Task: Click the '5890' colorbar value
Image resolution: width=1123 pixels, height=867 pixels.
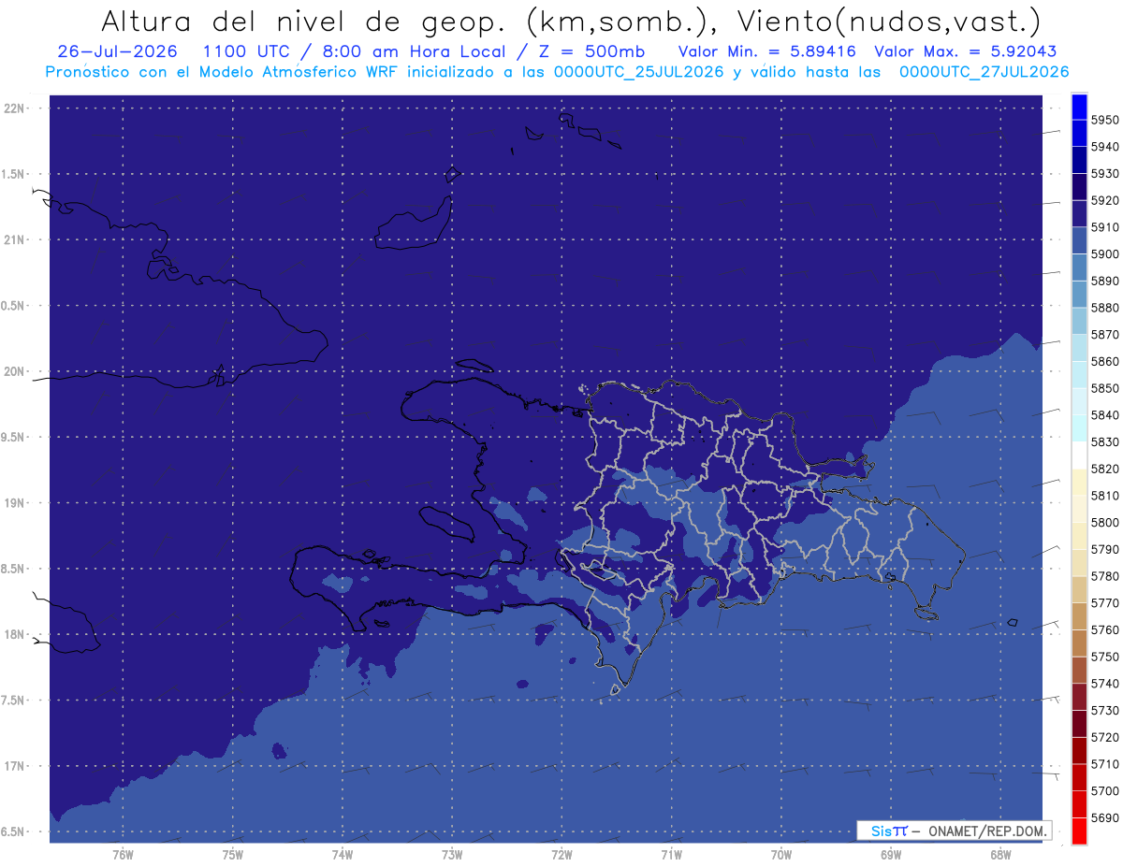Action: click(x=1105, y=281)
